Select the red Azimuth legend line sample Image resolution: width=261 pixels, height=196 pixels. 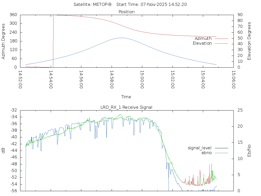[221, 39]
